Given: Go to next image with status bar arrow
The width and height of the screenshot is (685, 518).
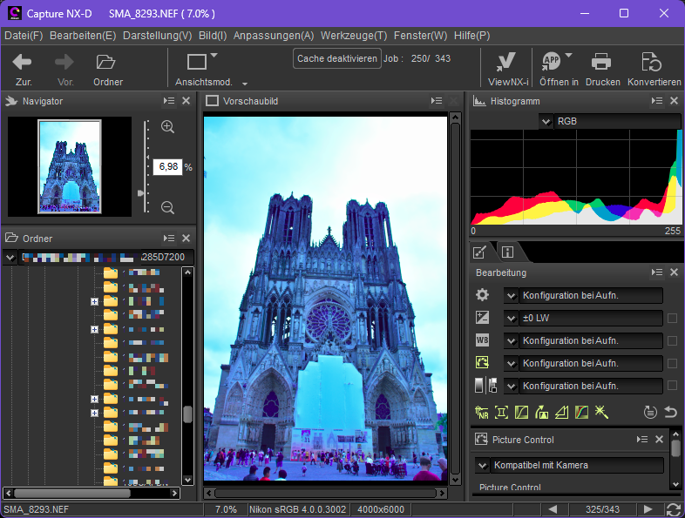Looking at the screenshot, I should (648, 509).
